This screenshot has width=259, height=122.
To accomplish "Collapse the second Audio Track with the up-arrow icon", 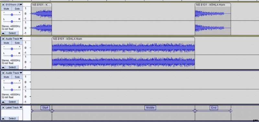I will [3, 67].
